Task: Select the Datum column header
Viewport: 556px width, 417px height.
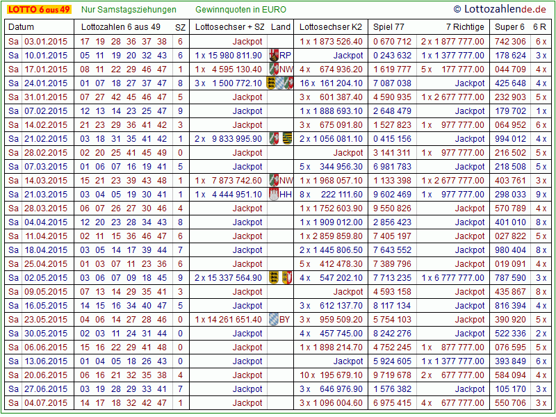Action: (21, 27)
